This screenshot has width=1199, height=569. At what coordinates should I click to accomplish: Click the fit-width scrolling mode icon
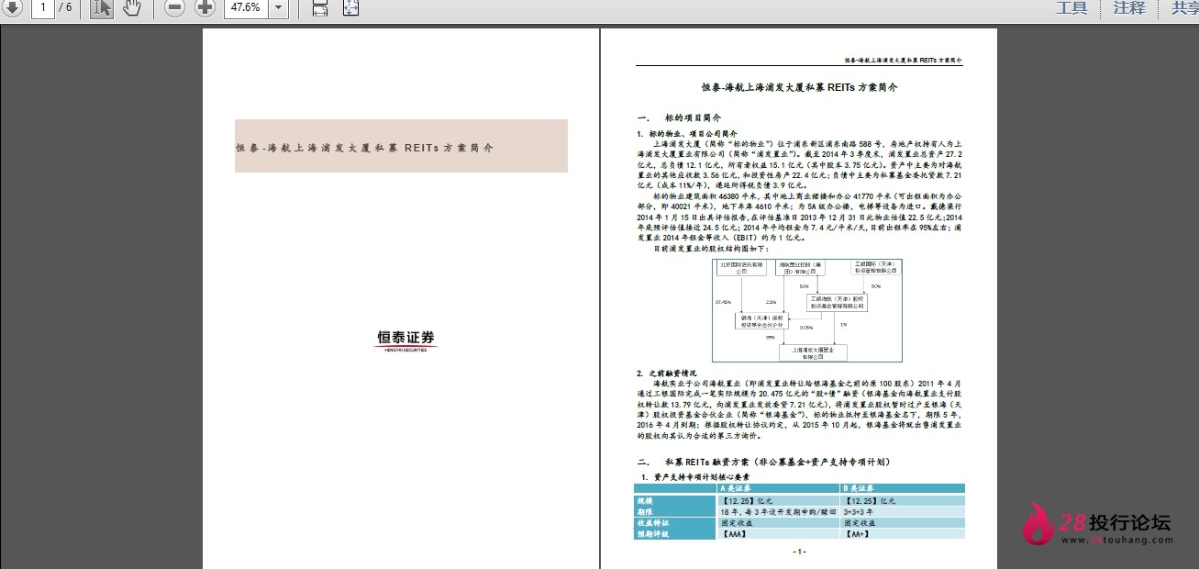point(320,8)
